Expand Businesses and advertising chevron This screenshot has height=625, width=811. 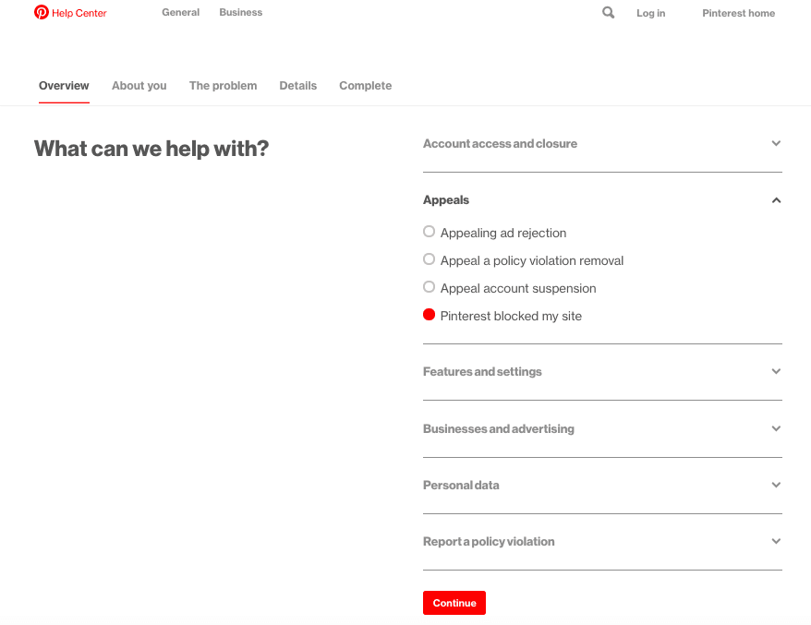776,428
